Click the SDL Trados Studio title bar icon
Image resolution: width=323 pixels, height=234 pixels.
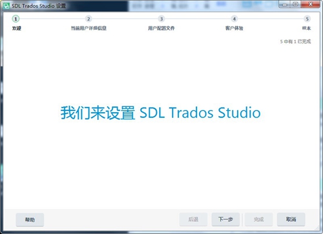(x=6, y=6)
